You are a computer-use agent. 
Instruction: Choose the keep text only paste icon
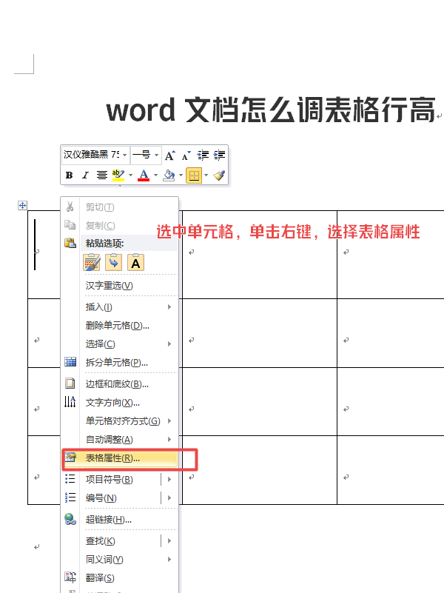click(x=137, y=262)
